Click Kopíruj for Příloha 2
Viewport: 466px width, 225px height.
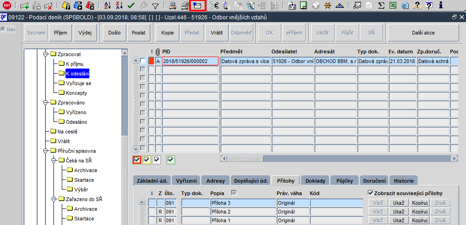(x=419, y=212)
